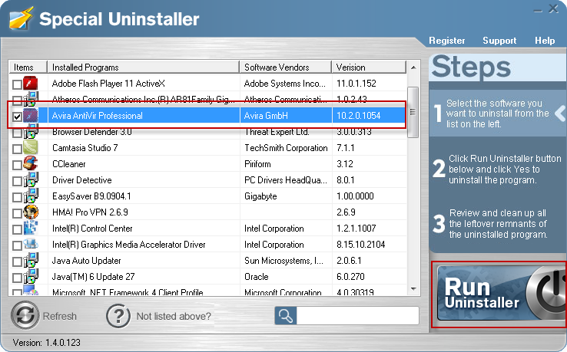567x352 pixels.
Task: Click the Intel(R) Control Center program icon
Action: pyautogui.click(x=31, y=228)
